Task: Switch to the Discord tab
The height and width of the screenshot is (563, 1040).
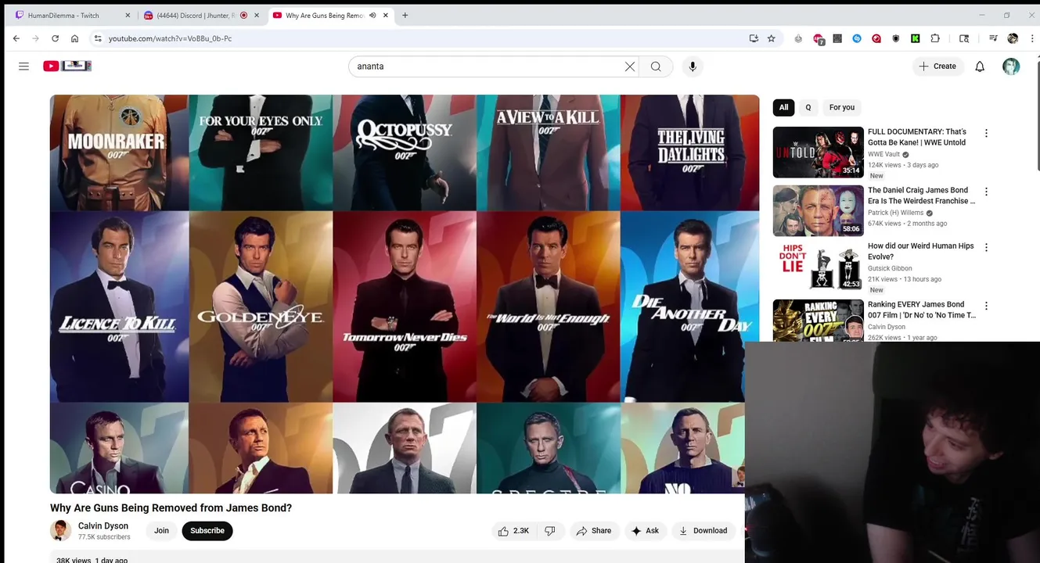Action: coord(201,16)
